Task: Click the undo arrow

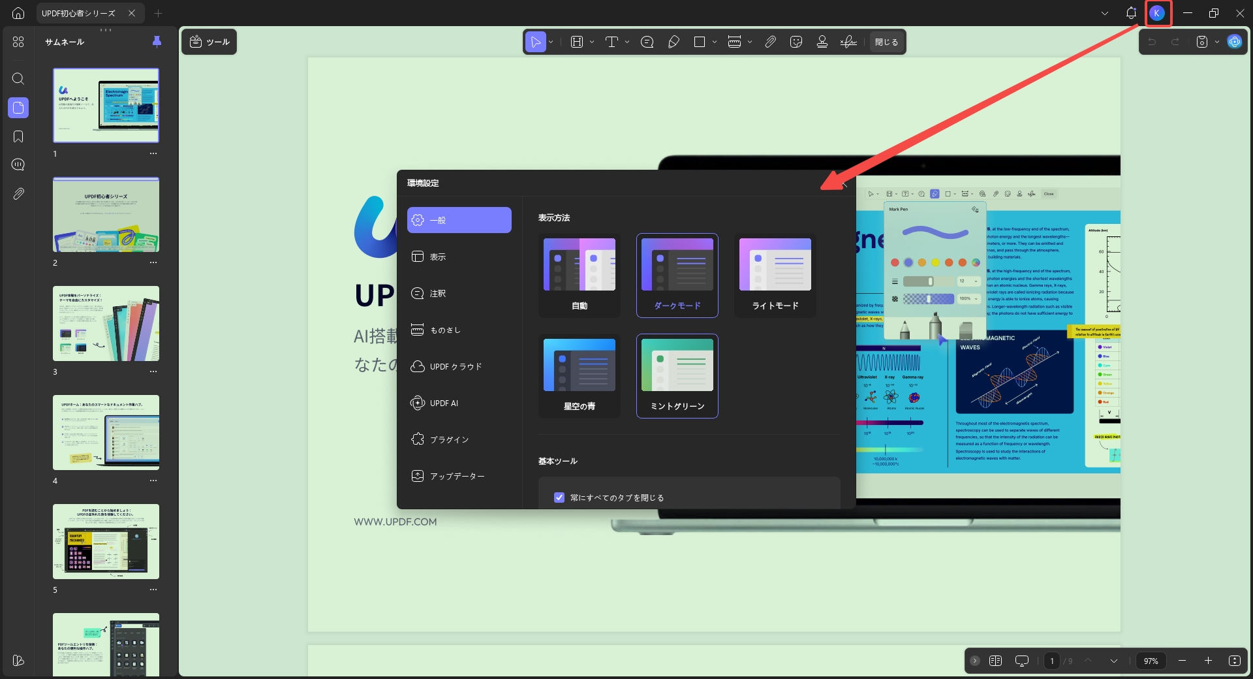Action: (1152, 42)
